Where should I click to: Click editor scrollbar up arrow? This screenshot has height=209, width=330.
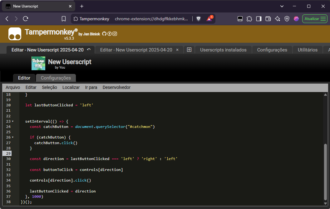pos(325,95)
